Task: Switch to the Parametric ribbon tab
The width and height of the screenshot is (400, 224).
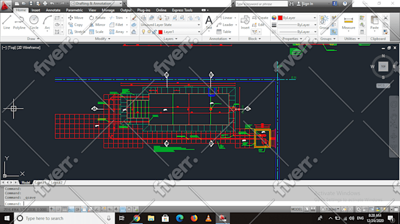Action: 74,10
